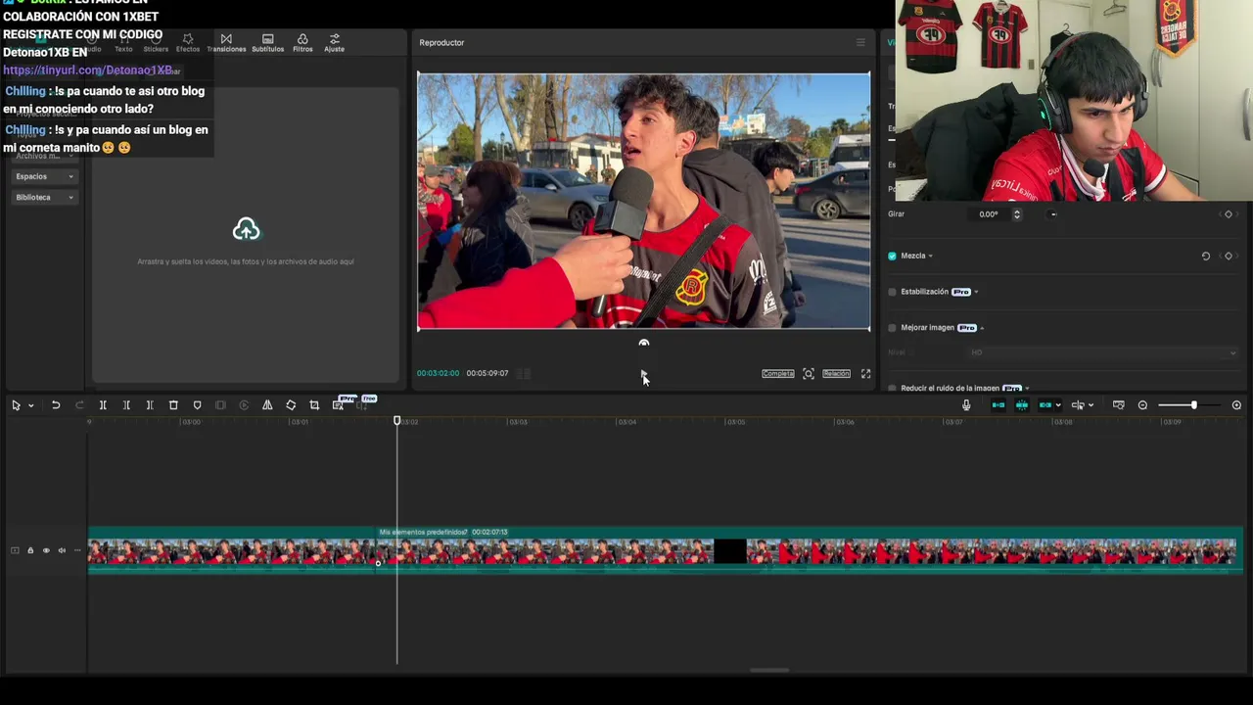Disable the Mezcla checkbox
Viewport: 1253px width, 705px height.
pos(892,257)
